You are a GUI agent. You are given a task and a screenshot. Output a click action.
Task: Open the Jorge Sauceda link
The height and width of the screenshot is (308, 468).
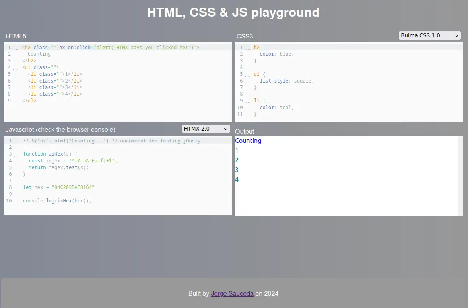232,293
